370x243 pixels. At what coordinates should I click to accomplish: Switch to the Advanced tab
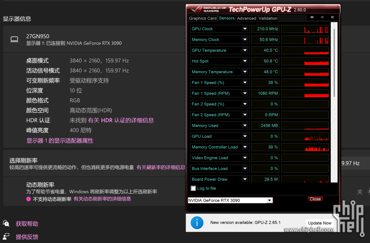pyautogui.click(x=247, y=18)
